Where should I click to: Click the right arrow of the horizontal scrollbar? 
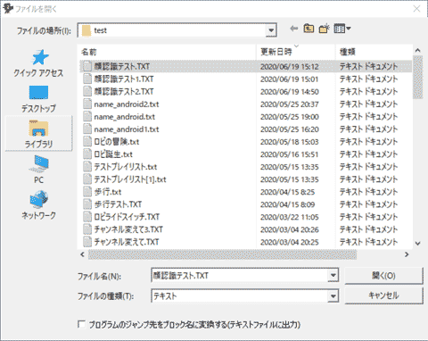[x=407, y=254]
